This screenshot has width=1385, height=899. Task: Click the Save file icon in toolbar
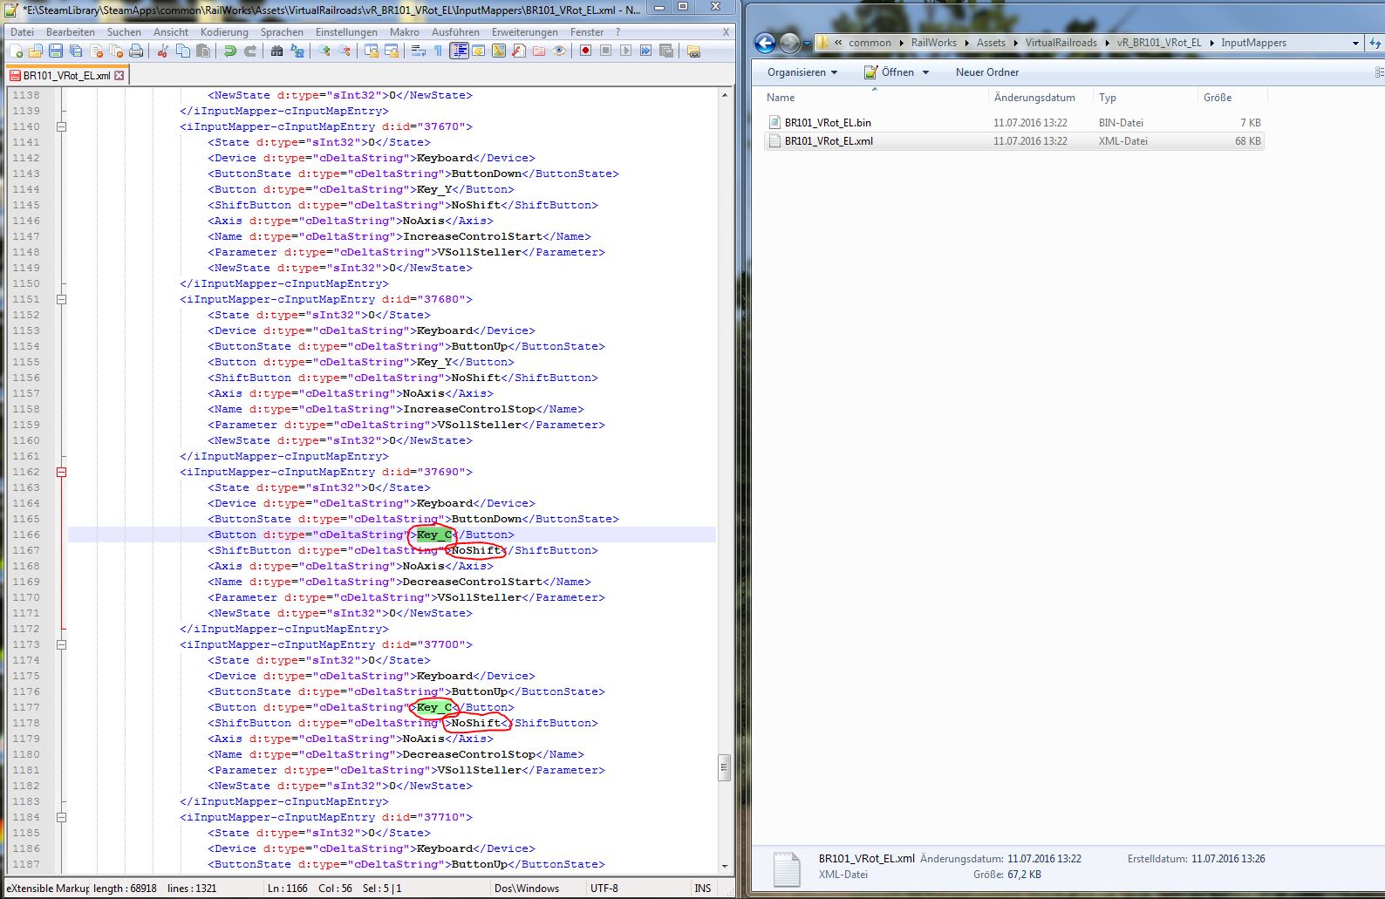point(56,51)
